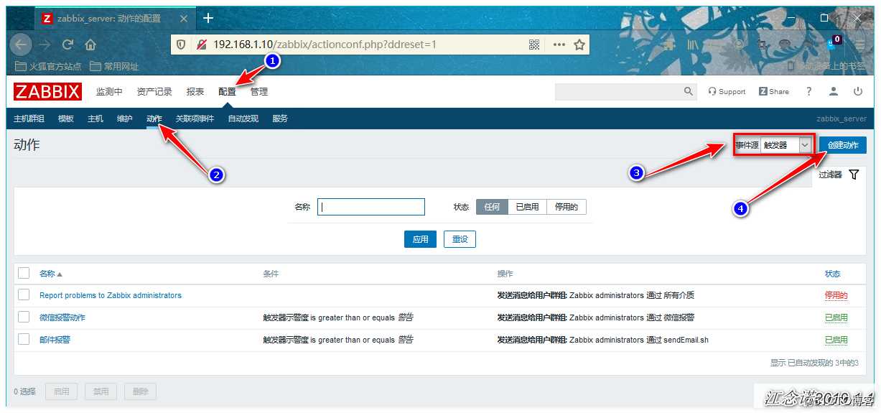This screenshot has height=413, width=881.
Task: Collapse the 过滤器 filter tab
Action: coord(839,175)
